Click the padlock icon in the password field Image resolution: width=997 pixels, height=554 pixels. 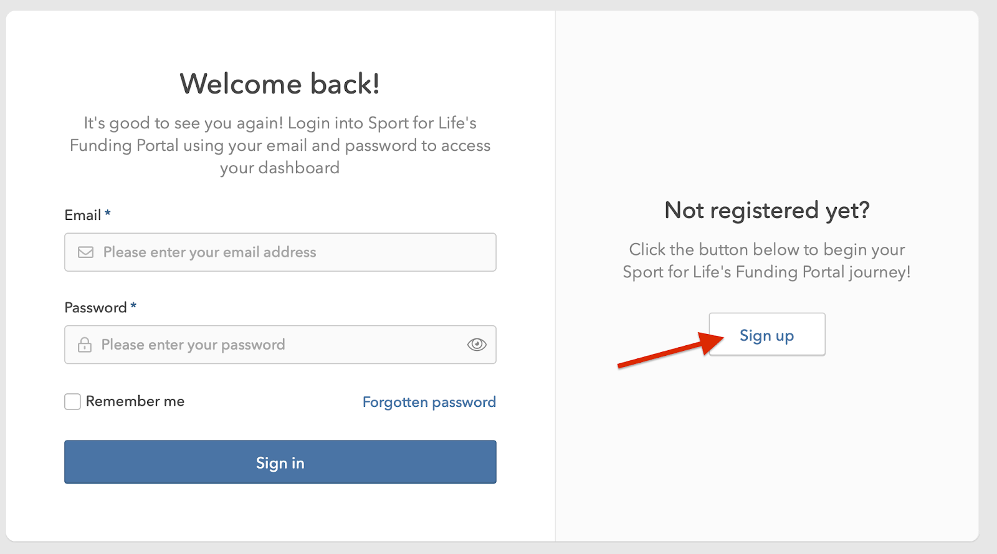(x=85, y=345)
